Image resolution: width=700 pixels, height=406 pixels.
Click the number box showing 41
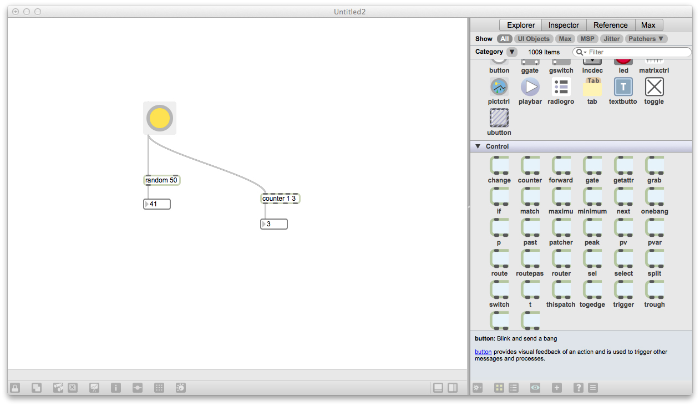tap(157, 204)
